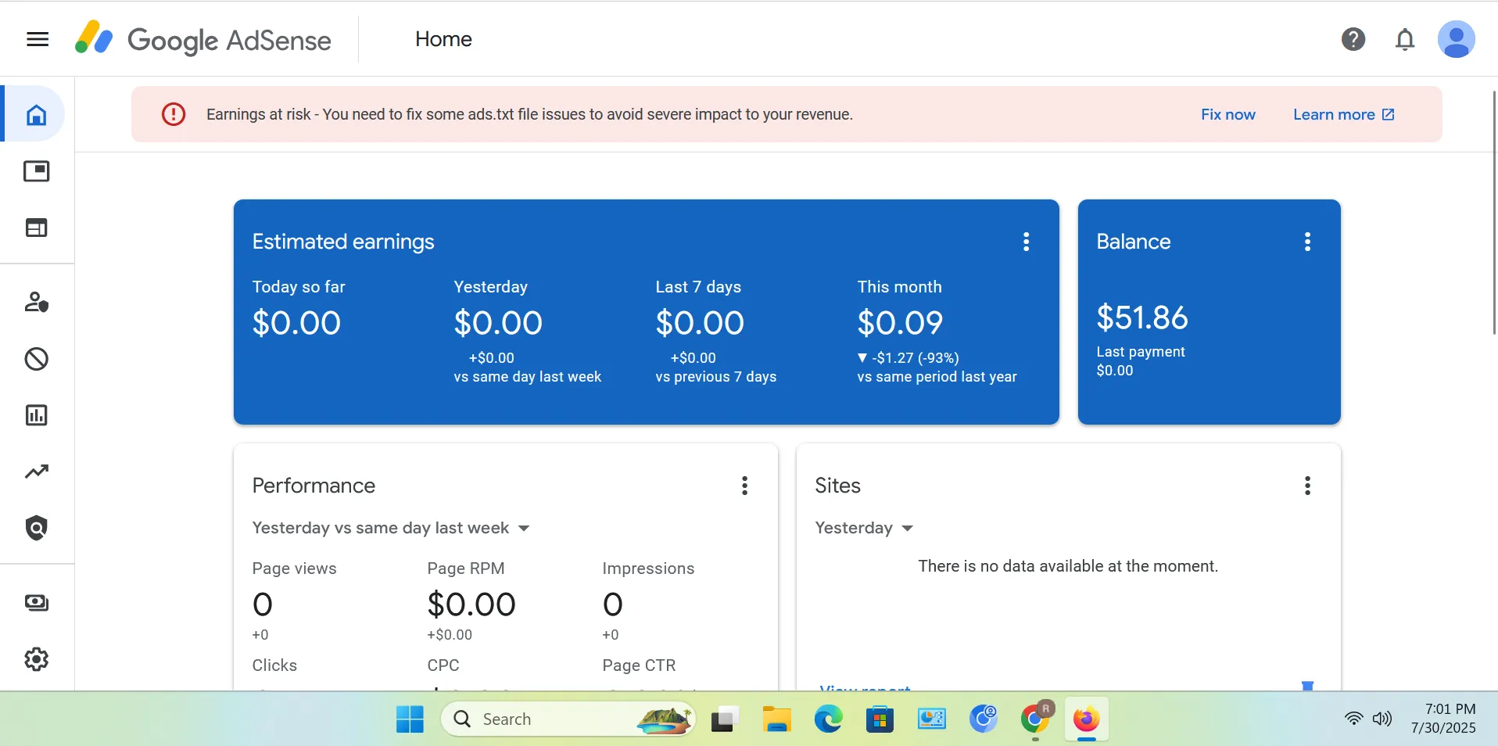Open the hamburger main menu

[38, 39]
